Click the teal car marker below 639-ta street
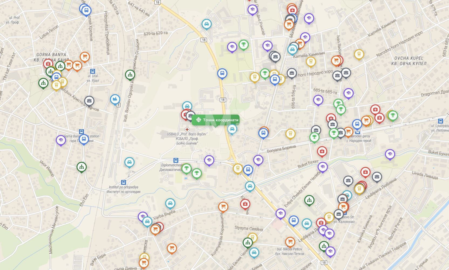Screen dimensions: 449x270 [x=207, y=24]
